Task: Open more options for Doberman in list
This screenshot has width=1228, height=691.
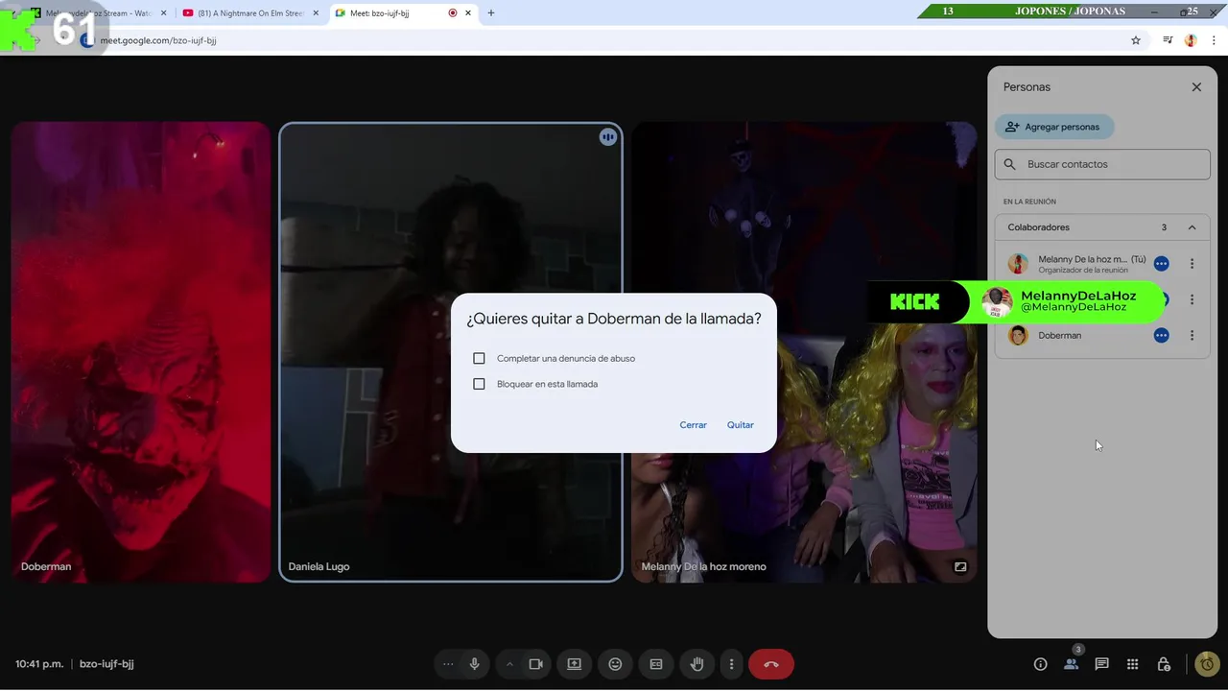Action: (x=1193, y=336)
